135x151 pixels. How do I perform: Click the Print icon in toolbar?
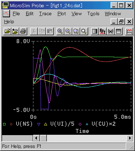click(23, 31)
